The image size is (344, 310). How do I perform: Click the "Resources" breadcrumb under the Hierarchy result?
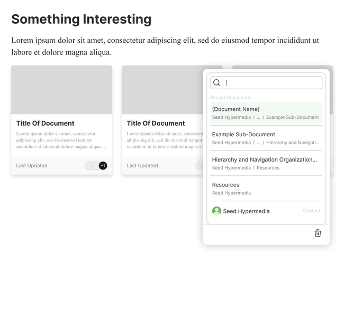pyautogui.click(x=267, y=168)
